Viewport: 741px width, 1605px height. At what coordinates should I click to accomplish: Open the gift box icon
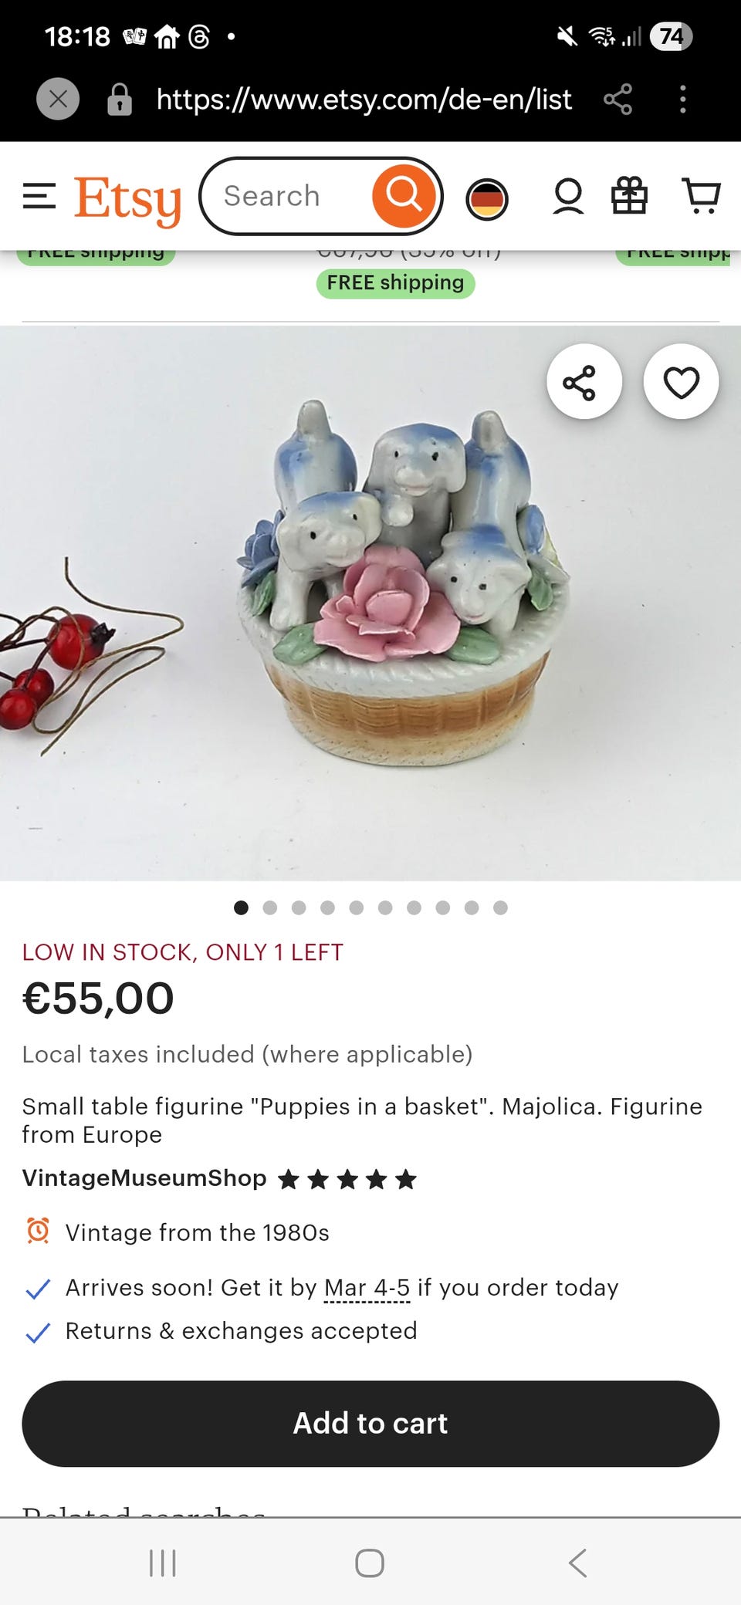point(629,196)
